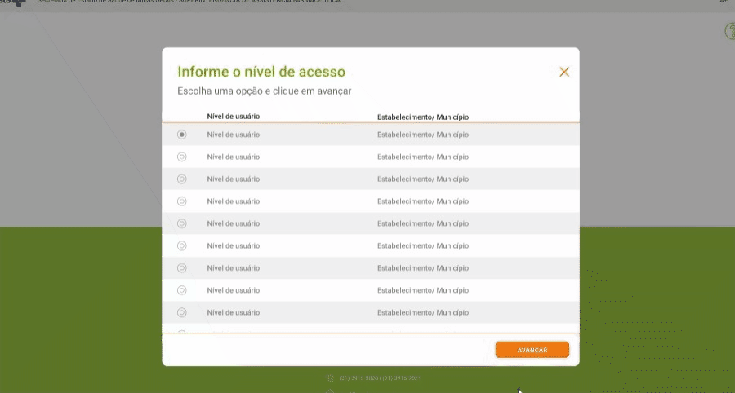
Task: Click the logo icon in the header
Action: click(14, 2)
